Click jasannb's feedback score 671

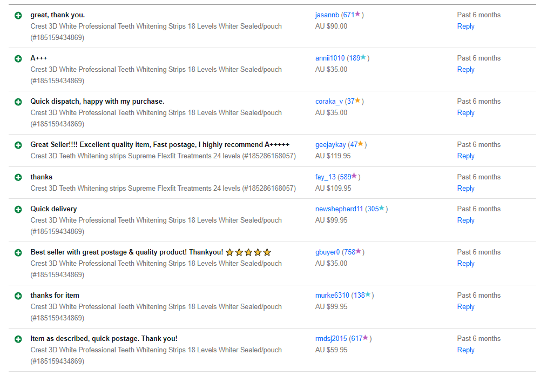tap(349, 15)
